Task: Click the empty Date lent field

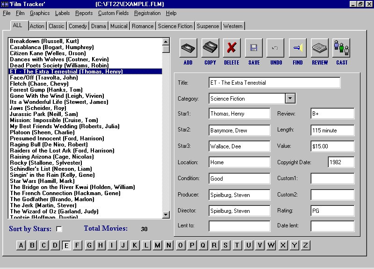Action: [332, 226]
